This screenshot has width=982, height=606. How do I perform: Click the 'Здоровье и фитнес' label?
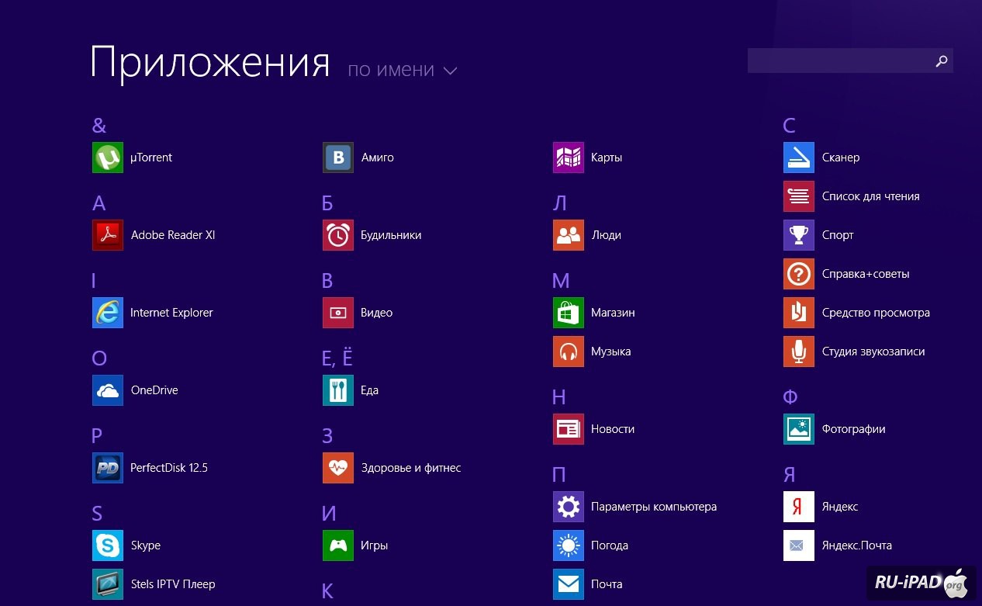tap(411, 468)
